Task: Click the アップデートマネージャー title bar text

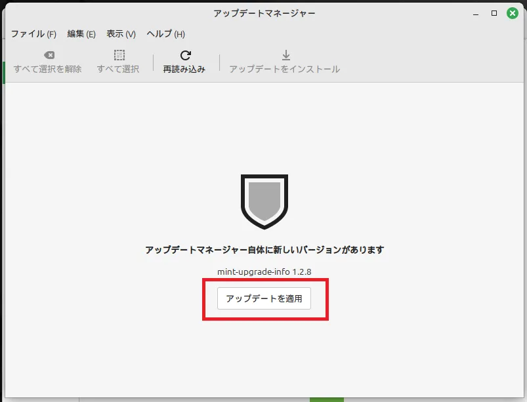Action: coord(264,13)
